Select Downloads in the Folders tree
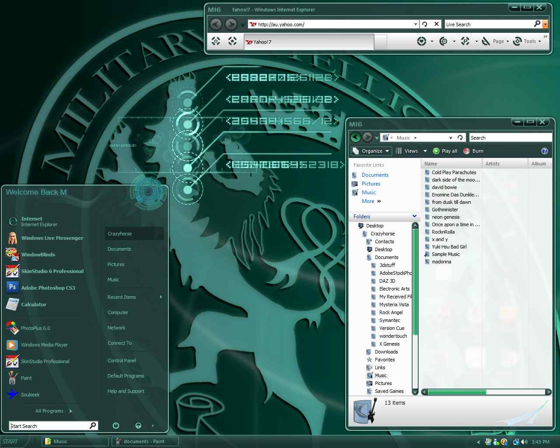Image resolution: width=560 pixels, height=448 pixels. (x=386, y=352)
